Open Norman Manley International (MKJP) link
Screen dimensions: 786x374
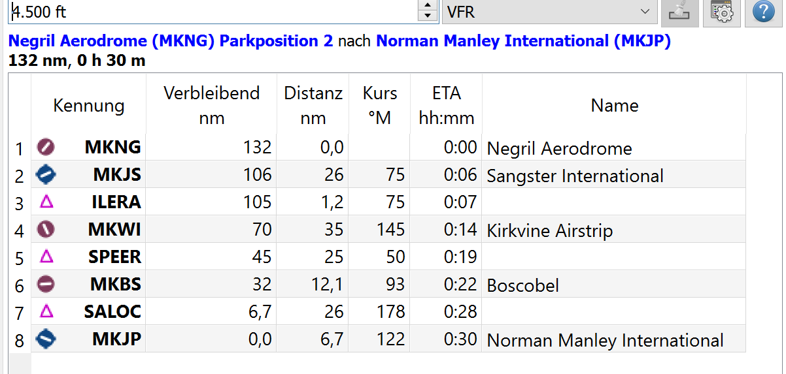(523, 41)
